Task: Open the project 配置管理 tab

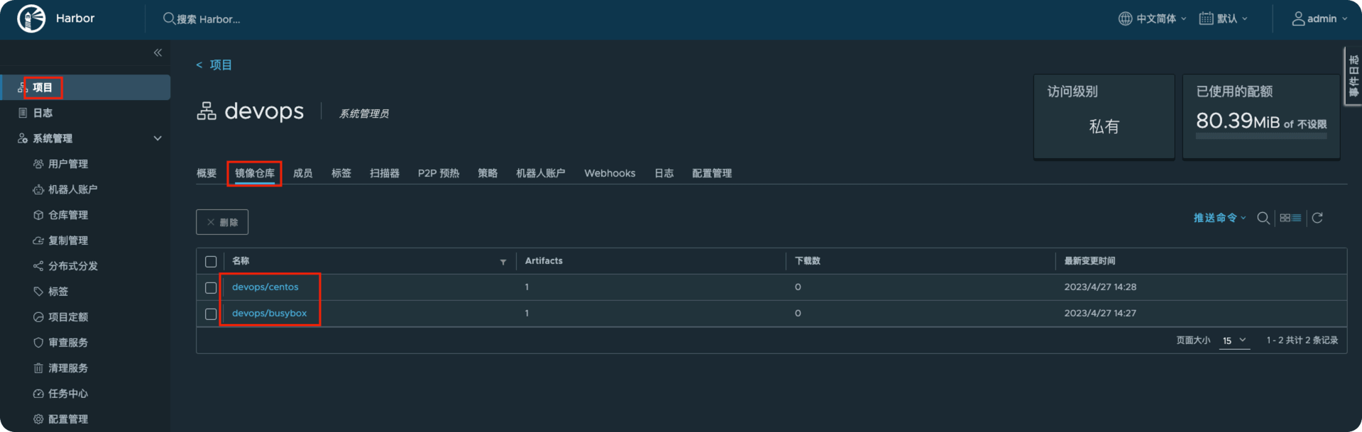Action: coord(712,173)
